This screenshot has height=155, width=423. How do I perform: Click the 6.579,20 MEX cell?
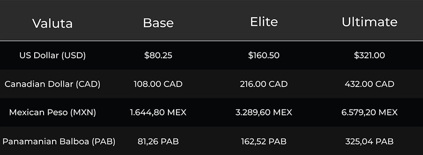coord(369,112)
